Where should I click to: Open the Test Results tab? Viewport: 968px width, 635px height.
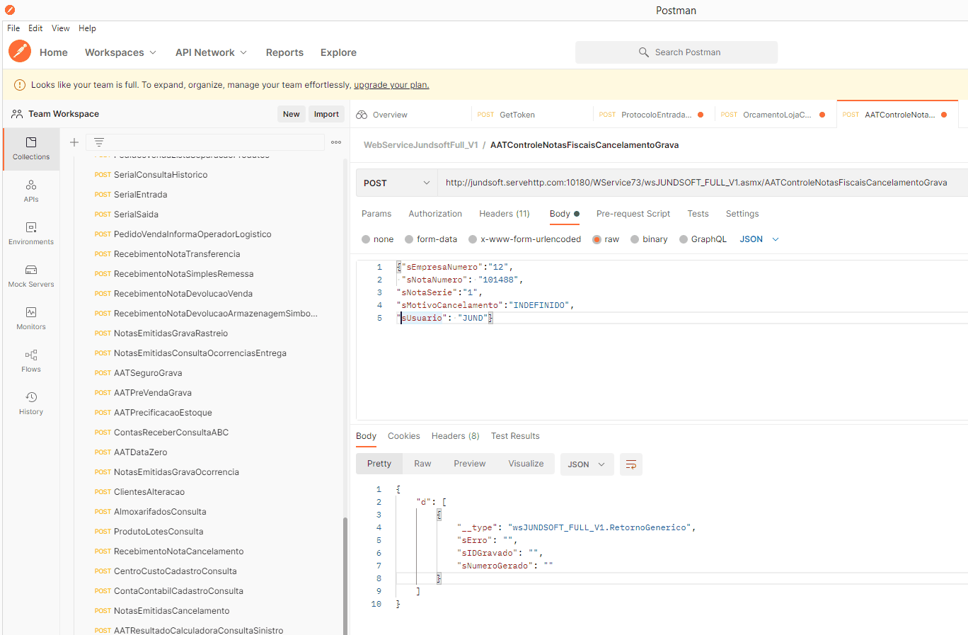pos(515,436)
